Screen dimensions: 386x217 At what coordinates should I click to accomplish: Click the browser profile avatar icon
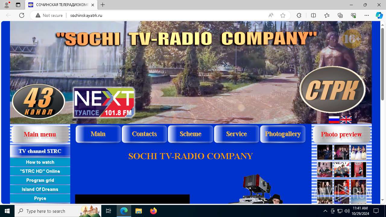7,5
